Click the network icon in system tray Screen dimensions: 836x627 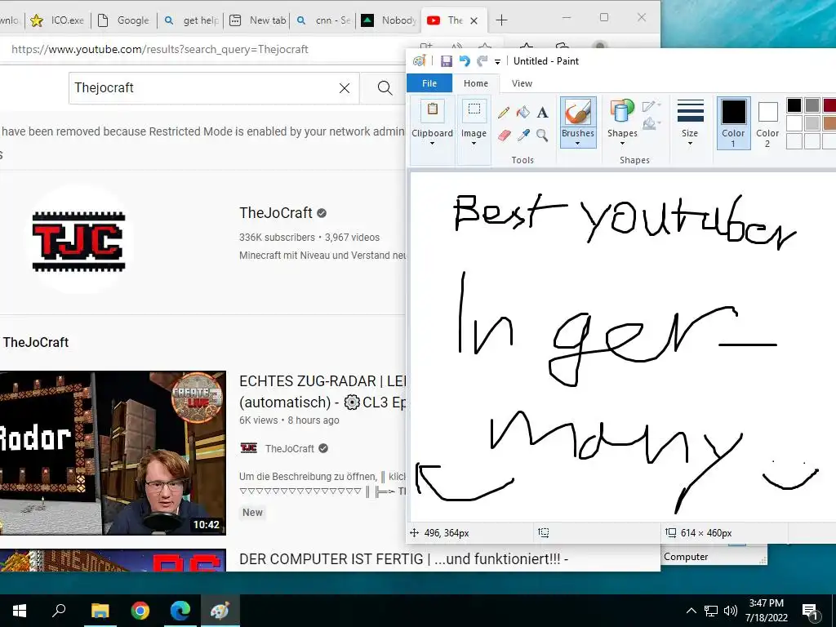(711, 611)
